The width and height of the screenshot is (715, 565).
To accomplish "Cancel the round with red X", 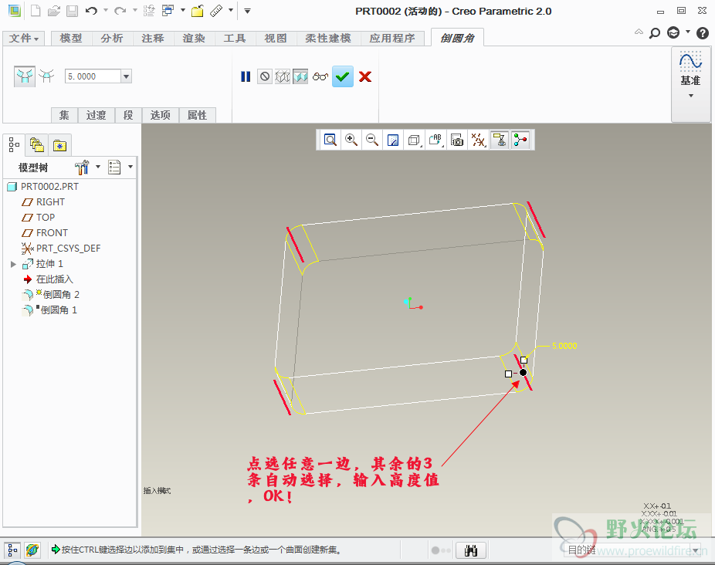I will click(x=365, y=76).
